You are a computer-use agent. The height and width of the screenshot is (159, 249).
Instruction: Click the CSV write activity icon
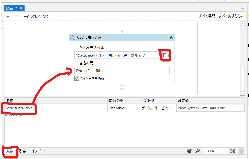pos(72,37)
